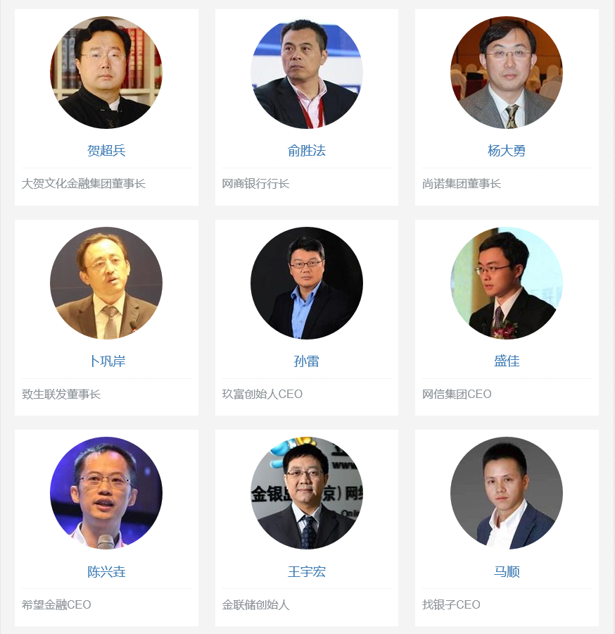This screenshot has height=634, width=615.
Task: Open the portrait above 俞胜法
Action: click(x=307, y=73)
